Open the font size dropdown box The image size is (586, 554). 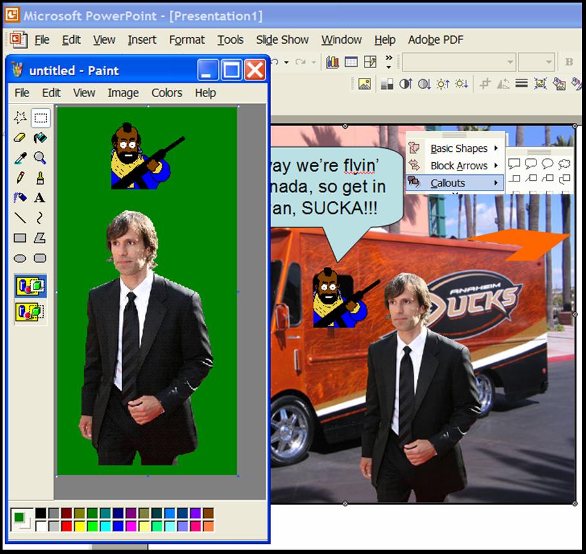[x=536, y=62]
